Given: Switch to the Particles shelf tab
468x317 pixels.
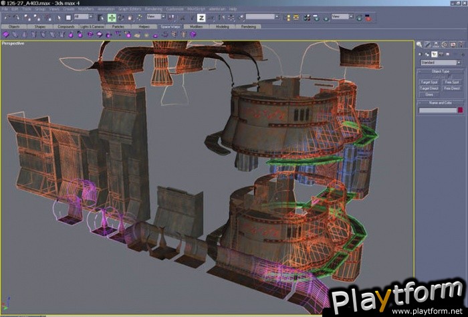Looking at the screenshot, I should (118, 26).
